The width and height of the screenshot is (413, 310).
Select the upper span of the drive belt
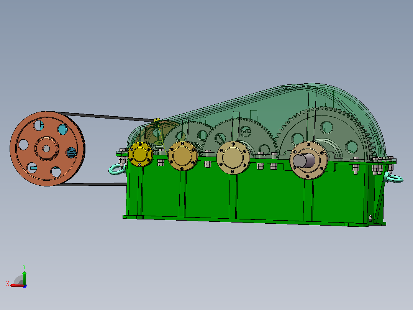pyautogui.click(x=105, y=116)
